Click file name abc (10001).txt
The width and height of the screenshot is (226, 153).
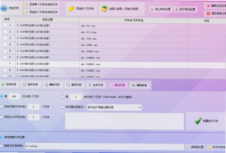click(90, 64)
